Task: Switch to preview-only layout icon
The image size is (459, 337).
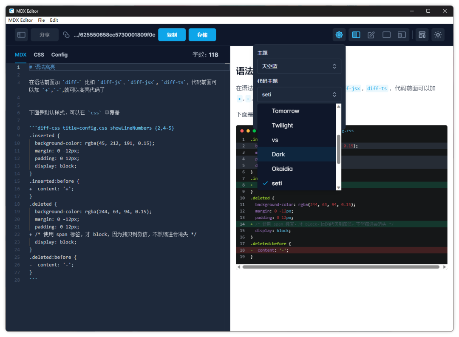Action: [386, 35]
